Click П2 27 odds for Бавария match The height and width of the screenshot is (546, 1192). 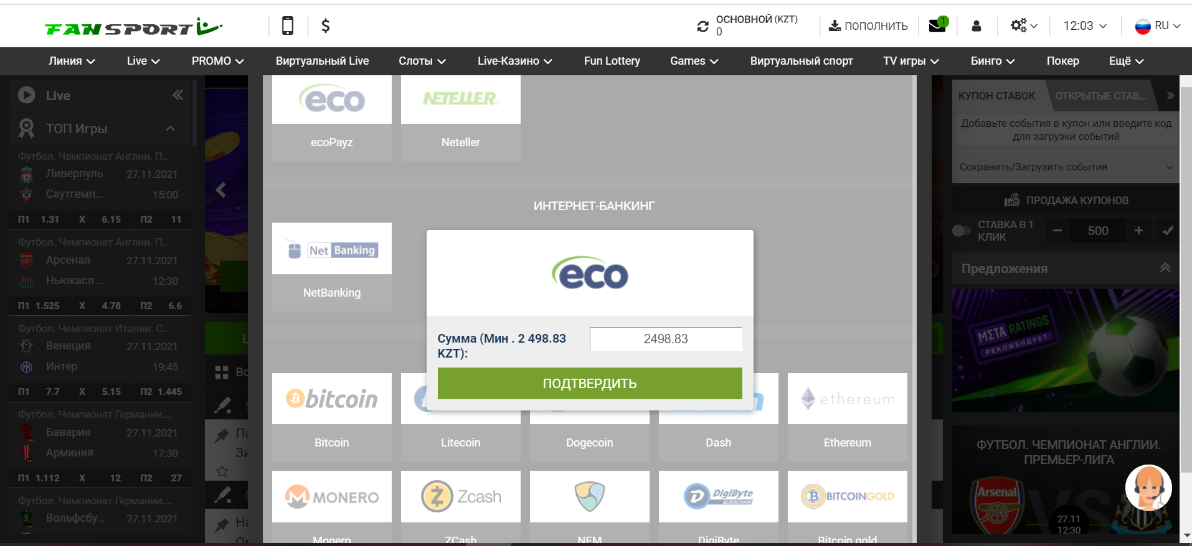pyautogui.click(x=161, y=478)
